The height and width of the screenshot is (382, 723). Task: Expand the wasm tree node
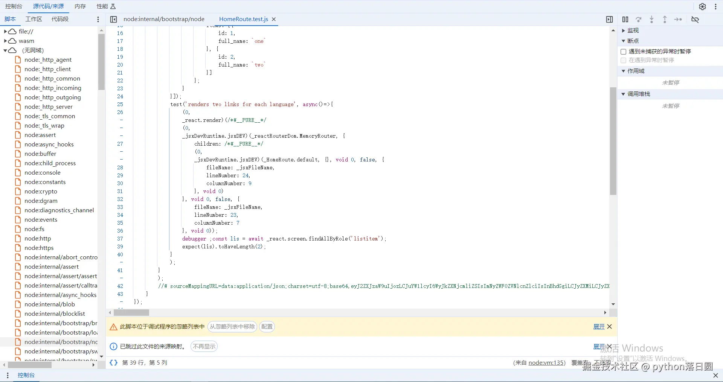point(6,41)
